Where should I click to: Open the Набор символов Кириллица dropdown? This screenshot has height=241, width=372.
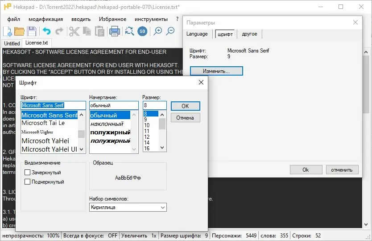[128, 207]
